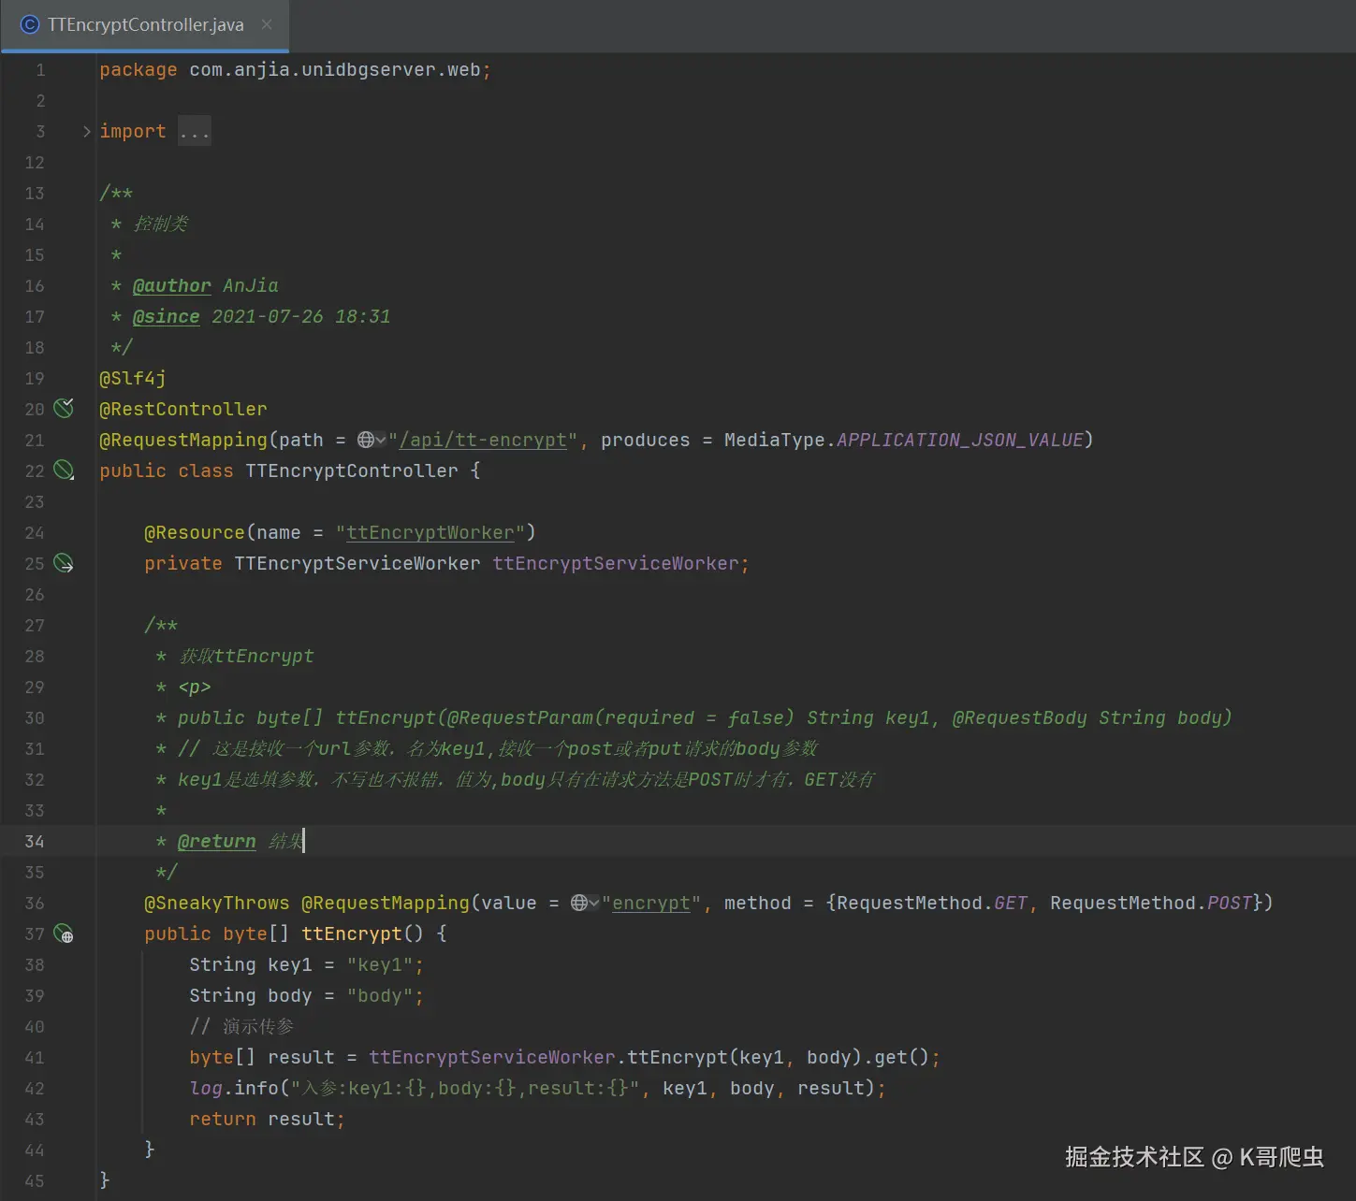
Task: Click the "ttEncryptWorker" resource name link
Action: [x=430, y=532]
